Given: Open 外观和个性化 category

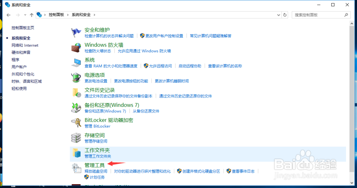Looking at the screenshot, I should coord(23,74).
